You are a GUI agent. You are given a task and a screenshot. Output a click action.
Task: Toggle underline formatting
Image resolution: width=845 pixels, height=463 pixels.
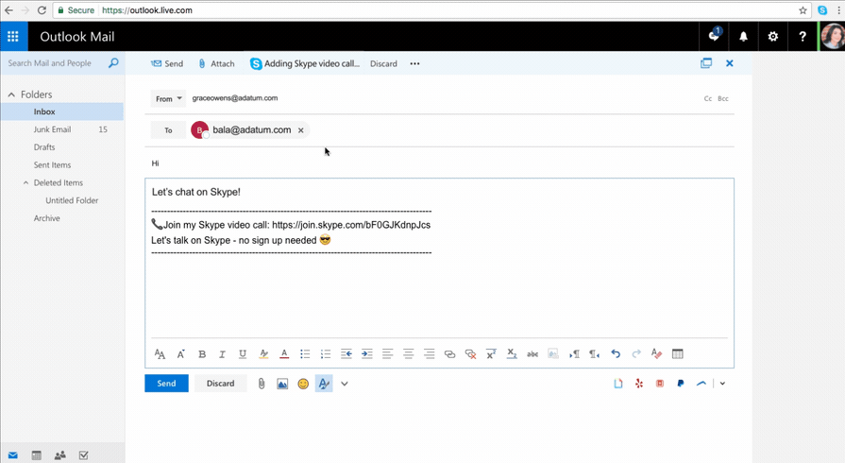click(x=243, y=354)
